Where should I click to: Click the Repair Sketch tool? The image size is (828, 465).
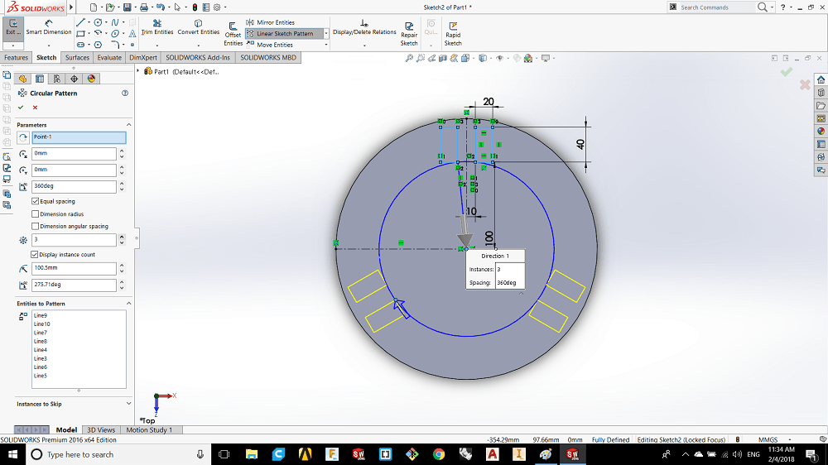click(x=409, y=34)
